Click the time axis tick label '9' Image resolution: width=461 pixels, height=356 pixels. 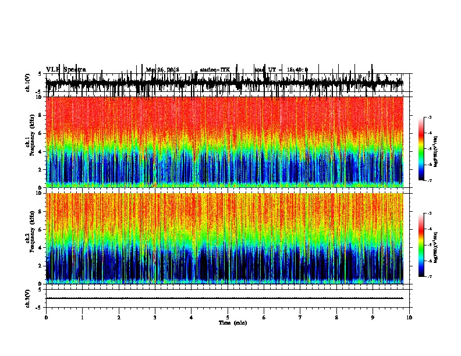[x=373, y=318]
